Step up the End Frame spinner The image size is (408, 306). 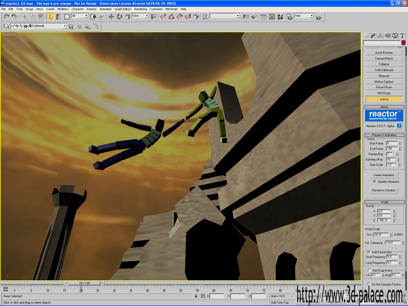coord(400,147)
